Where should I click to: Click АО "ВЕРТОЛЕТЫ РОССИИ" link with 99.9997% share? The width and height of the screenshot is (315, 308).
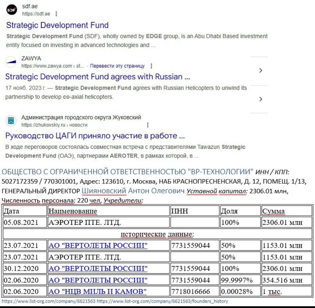(x=98, y=280)
